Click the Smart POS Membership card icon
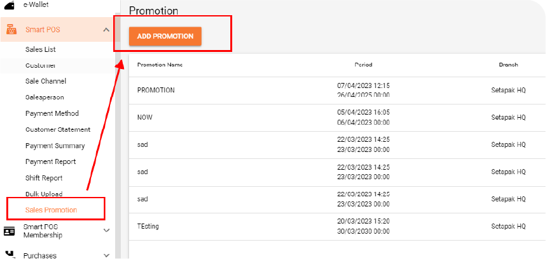 (x=9, y=231)
